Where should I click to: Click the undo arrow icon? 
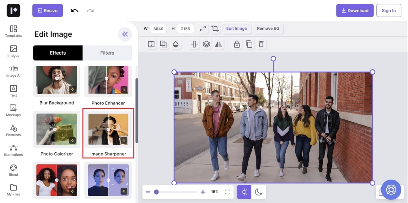(75, 11)
